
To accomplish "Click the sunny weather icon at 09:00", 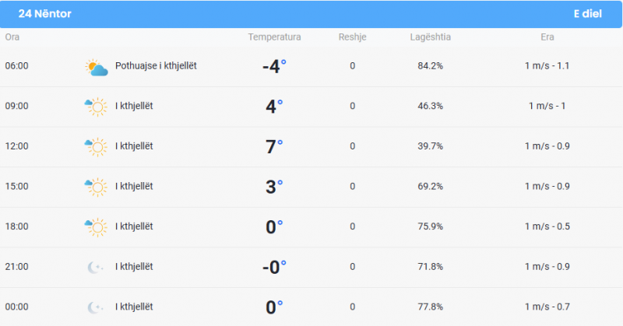I will pos(96,107).
